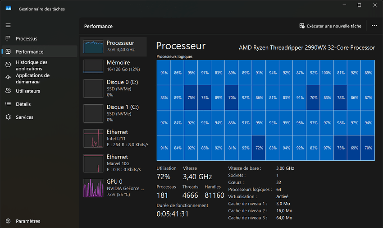Select the Performance sidebar item

coord(40,51)
